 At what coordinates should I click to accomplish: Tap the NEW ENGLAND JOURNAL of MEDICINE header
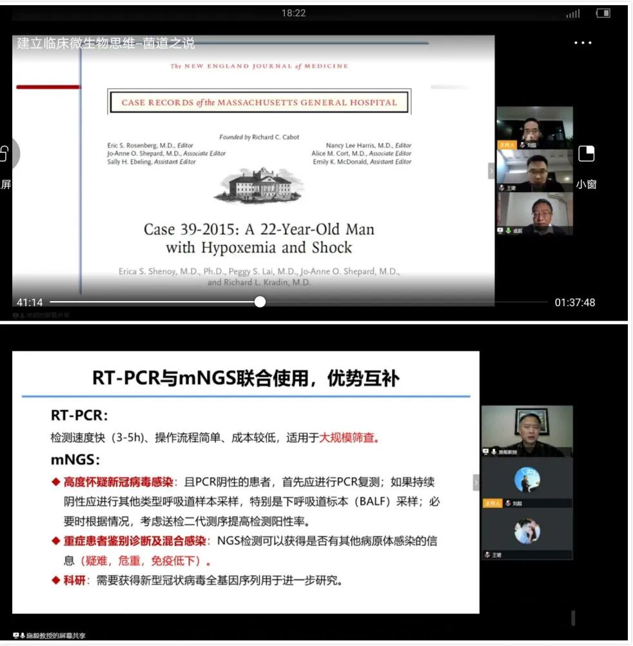pyautogui.click(x=260, y=66)
